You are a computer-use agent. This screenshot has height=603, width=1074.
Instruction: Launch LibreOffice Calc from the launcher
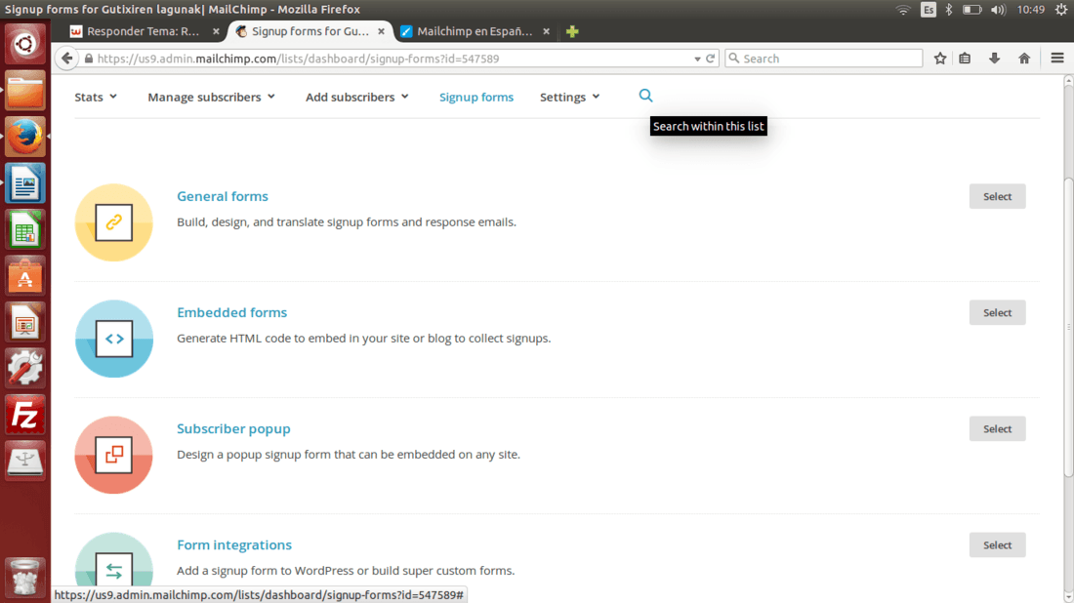(25, 229)
